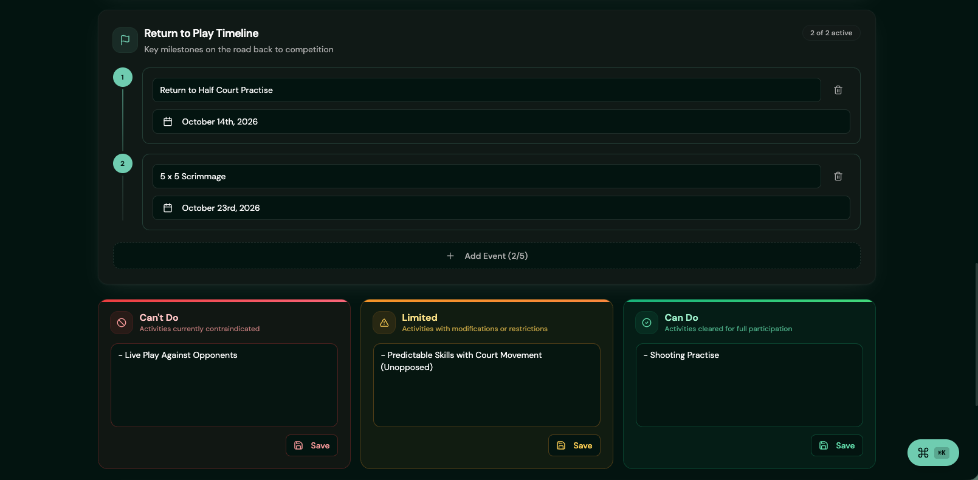
Task: Open the command palette ⌘K button
Action: coord(933,453)
